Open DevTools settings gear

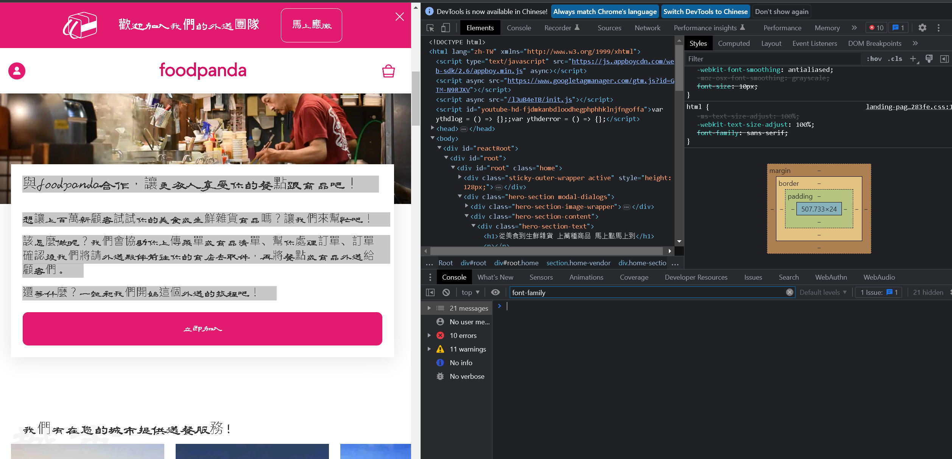pyautogui.click(x=922, y=28)
